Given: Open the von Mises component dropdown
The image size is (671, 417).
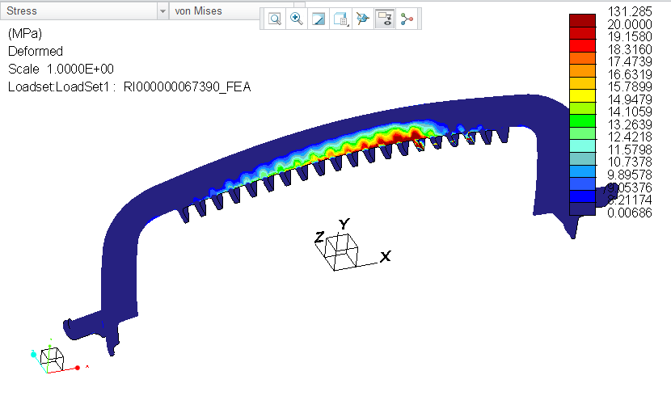Looking at the screenshot, I should pos(215,11).
